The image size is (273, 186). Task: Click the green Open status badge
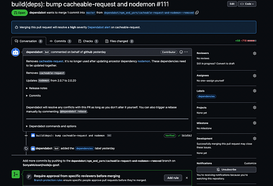click(19, 13)
